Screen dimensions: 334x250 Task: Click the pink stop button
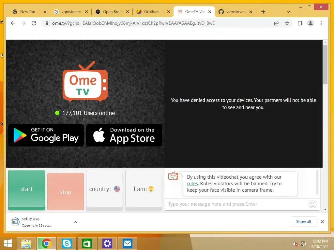pos(66,191)
